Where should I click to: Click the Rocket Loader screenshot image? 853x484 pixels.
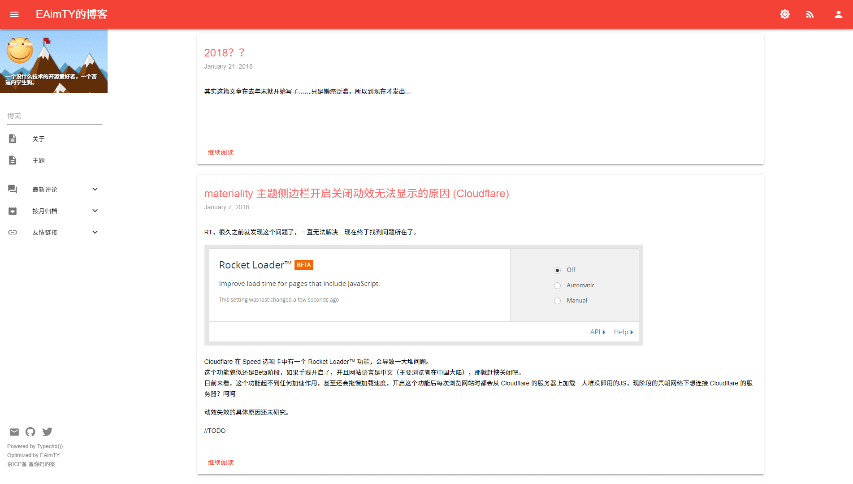[424, 295]
